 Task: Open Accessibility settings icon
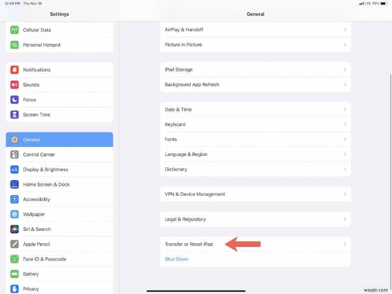tap(15, 199)
